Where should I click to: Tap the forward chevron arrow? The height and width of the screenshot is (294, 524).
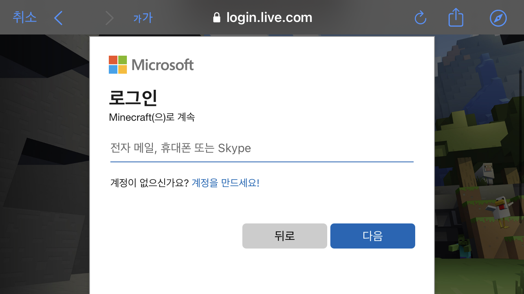pos(109,18)
